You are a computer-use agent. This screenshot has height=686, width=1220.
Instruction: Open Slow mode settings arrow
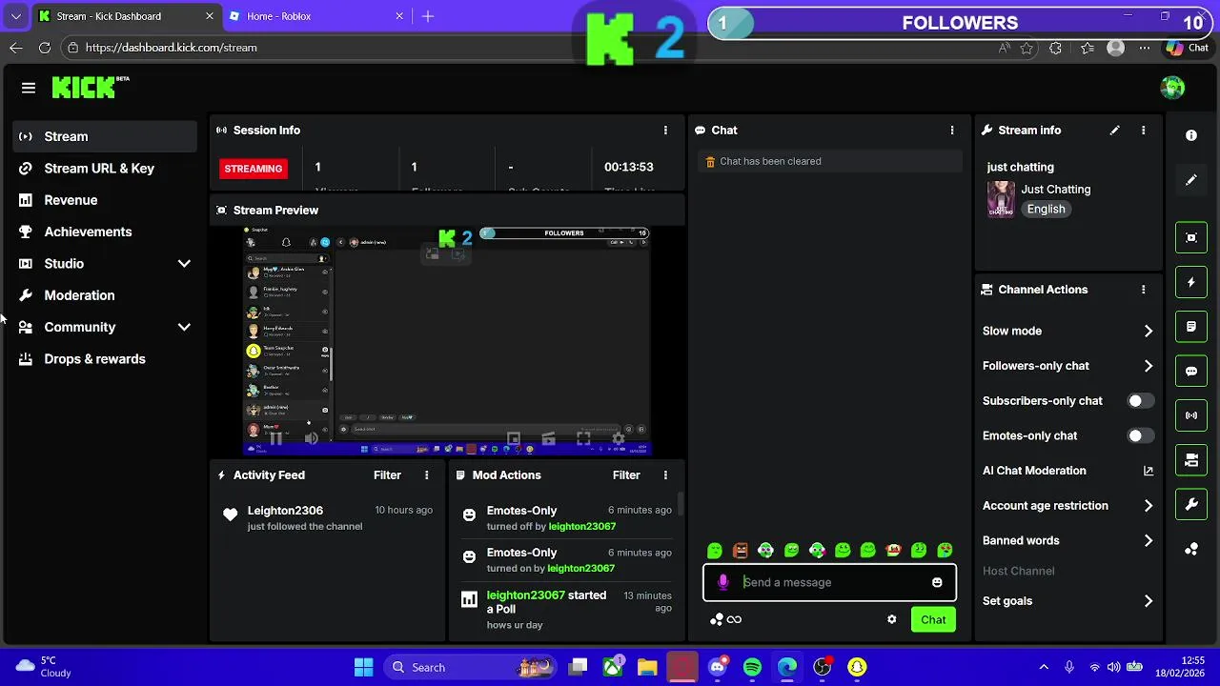click(1148, 331)
